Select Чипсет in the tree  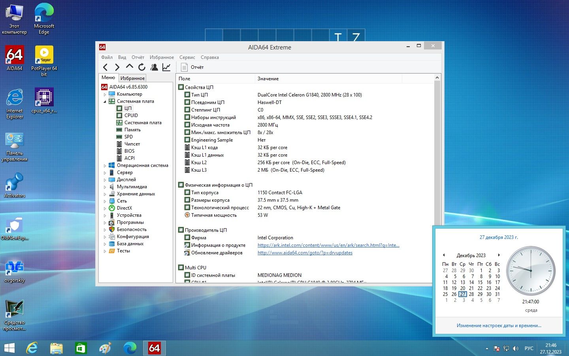pos(132,144)
